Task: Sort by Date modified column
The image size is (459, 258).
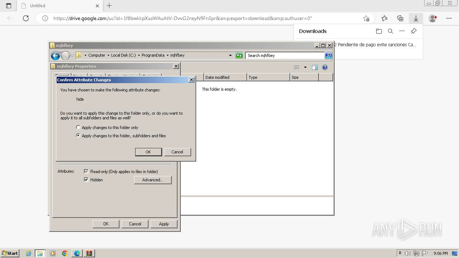Action: pyautogui.click(x=225, y=77)
